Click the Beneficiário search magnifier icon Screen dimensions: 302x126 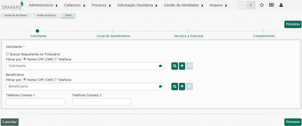[175, 87]
